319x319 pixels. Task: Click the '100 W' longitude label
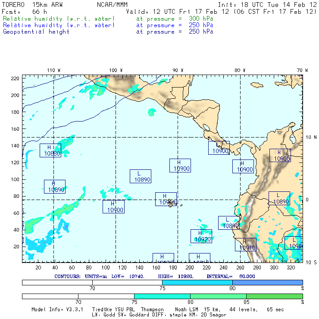pos(116,70)
